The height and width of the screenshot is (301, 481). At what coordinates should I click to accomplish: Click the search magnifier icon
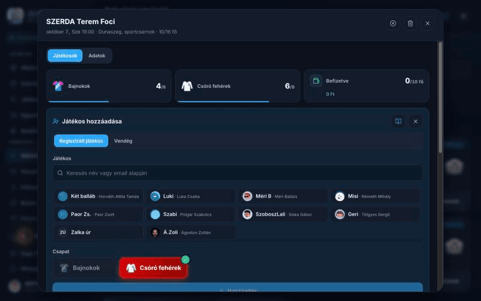click(x=60, y=173)
